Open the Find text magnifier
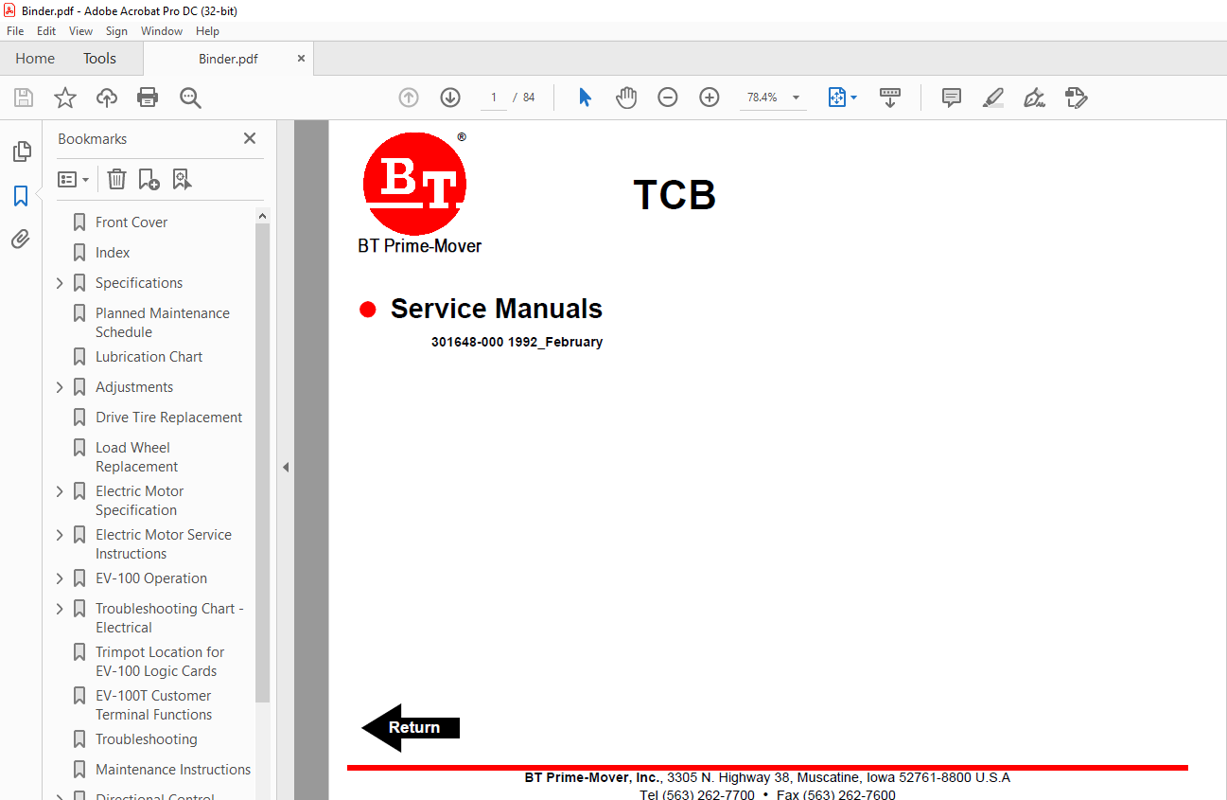1227x800 pixels. [190, 98]
